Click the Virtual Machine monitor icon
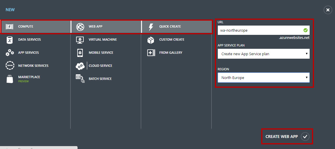Viewport: 335px width, 149px height. pyautogui.click(x=80, y=40)
